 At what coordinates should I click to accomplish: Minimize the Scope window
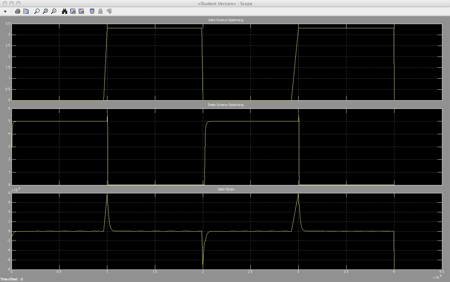(12, 4)
